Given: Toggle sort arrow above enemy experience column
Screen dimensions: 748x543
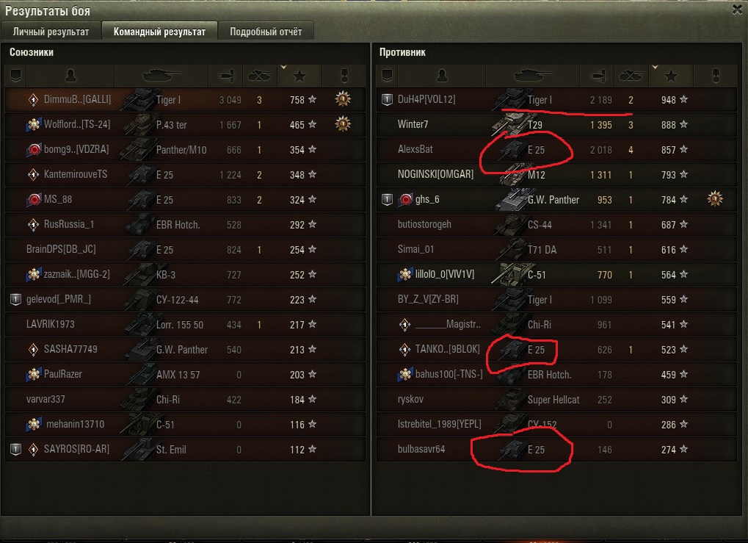Looking at the screenshot, I should click(x=655, y=68).
